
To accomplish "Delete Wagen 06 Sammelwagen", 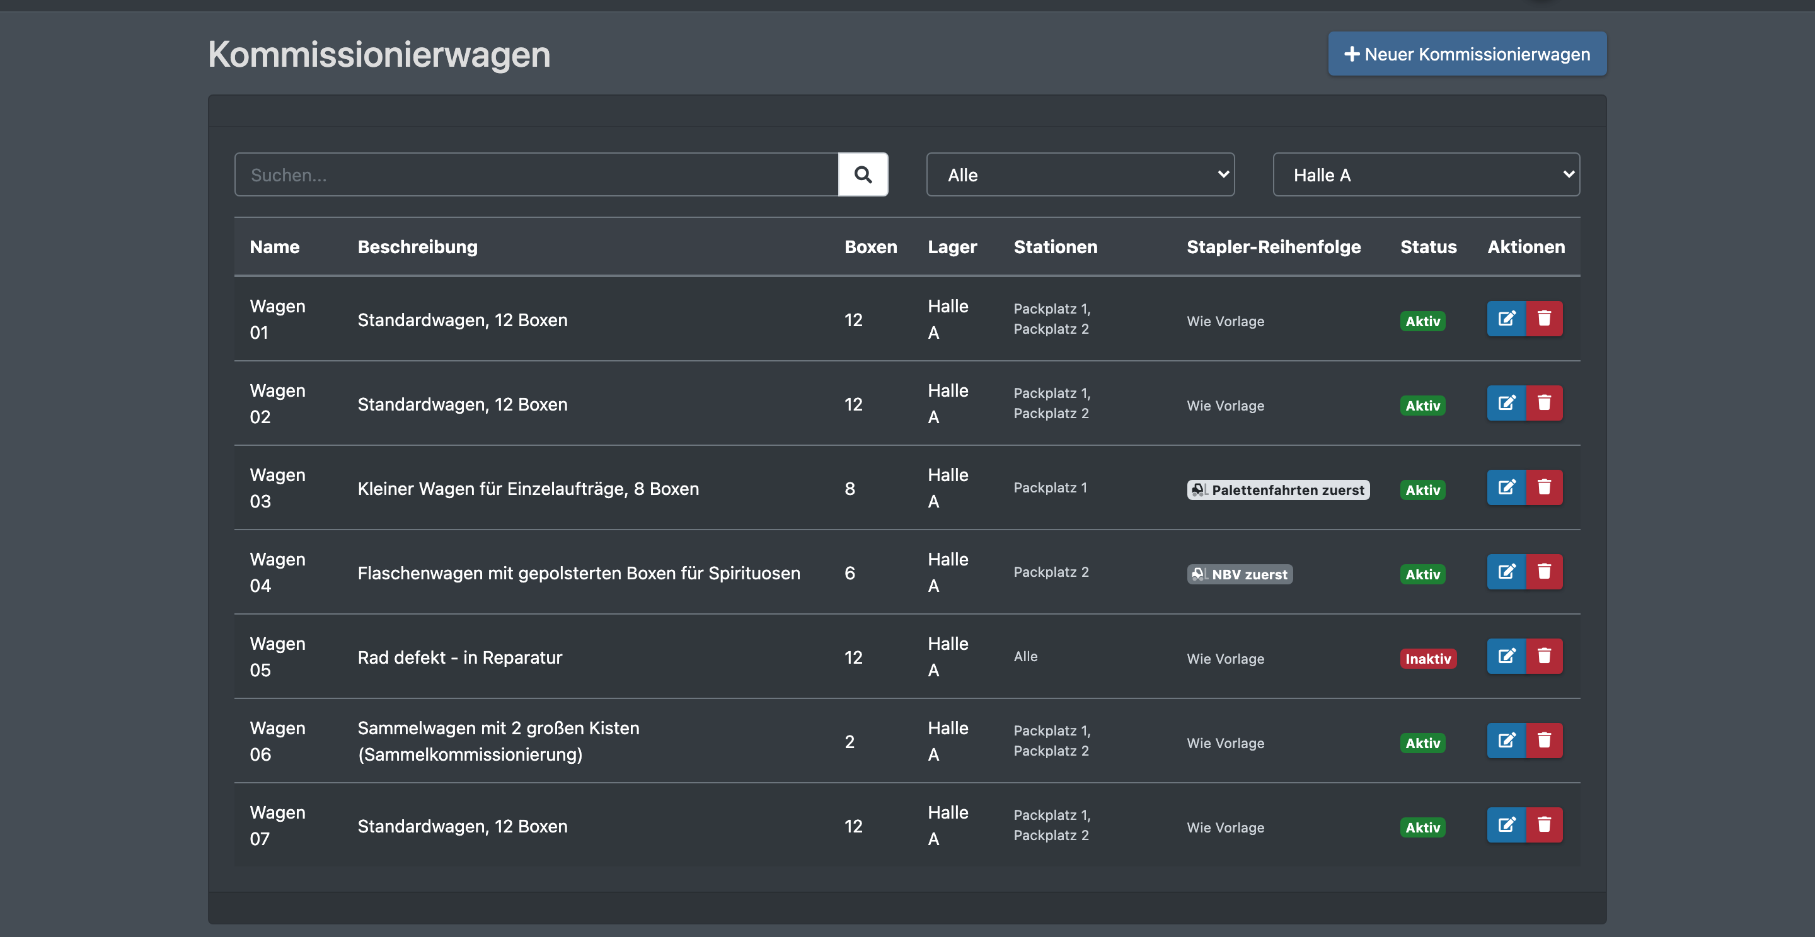I will 1544,741.
